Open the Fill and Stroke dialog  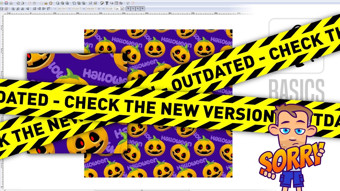click(x=102, y=3)
